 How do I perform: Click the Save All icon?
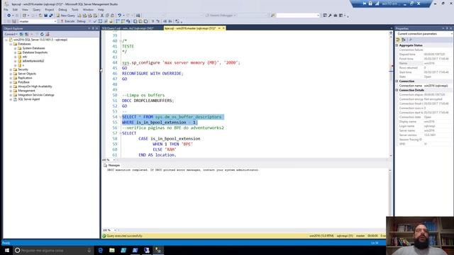click(51, 16)
